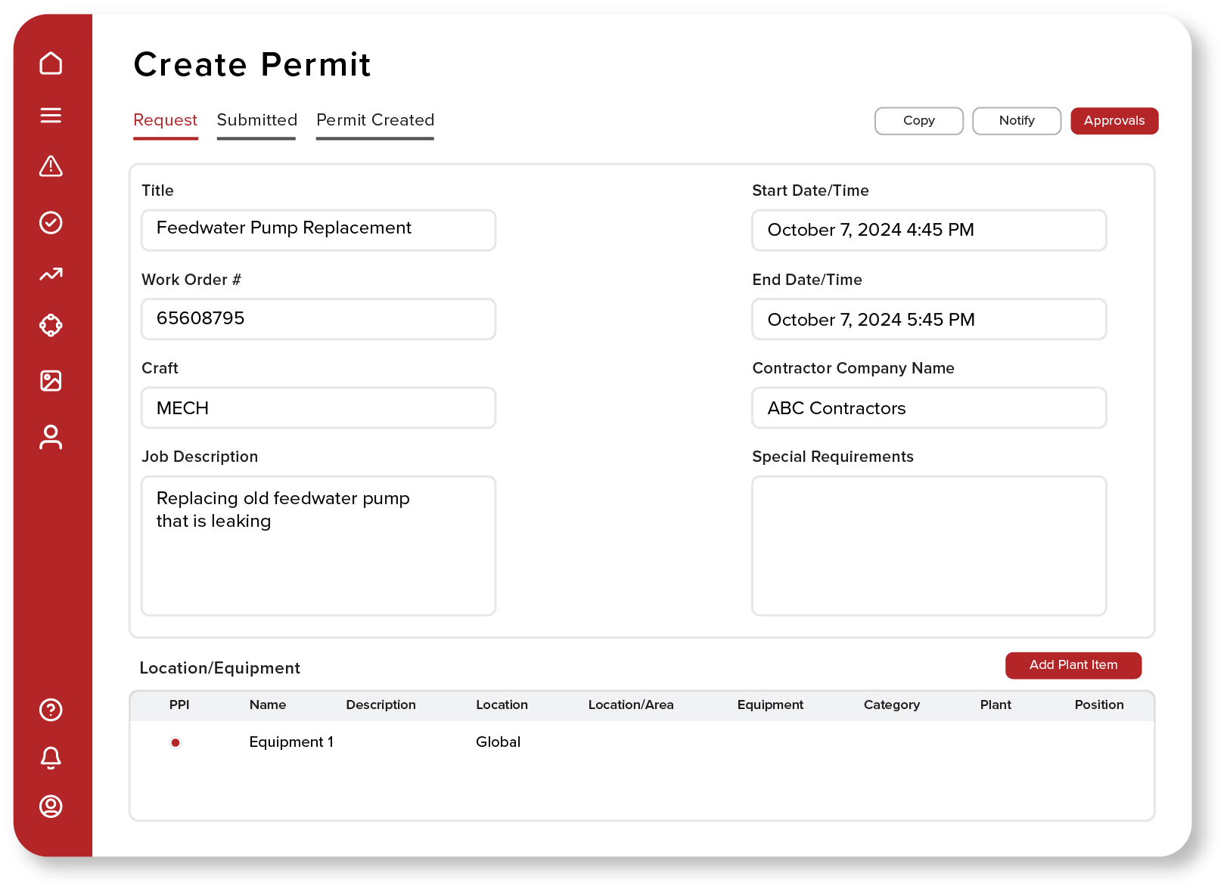Select the workflow connector icon in sidebar
Image resolution: width=1227 pixels, height=892 pixels.
tap(51, 325)
